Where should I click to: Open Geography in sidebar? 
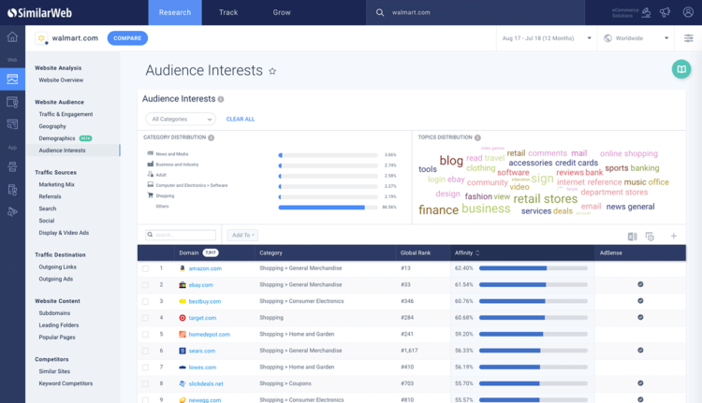click(x=52, y=126)
